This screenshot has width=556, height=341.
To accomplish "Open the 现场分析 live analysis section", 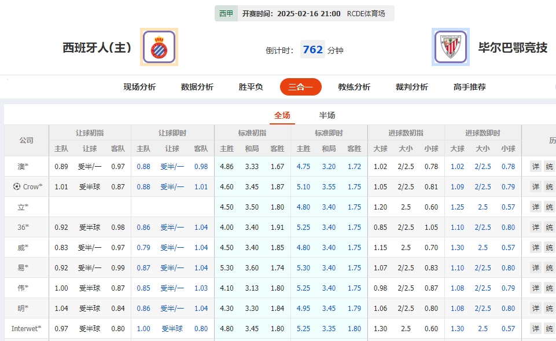I will [139, 87].
